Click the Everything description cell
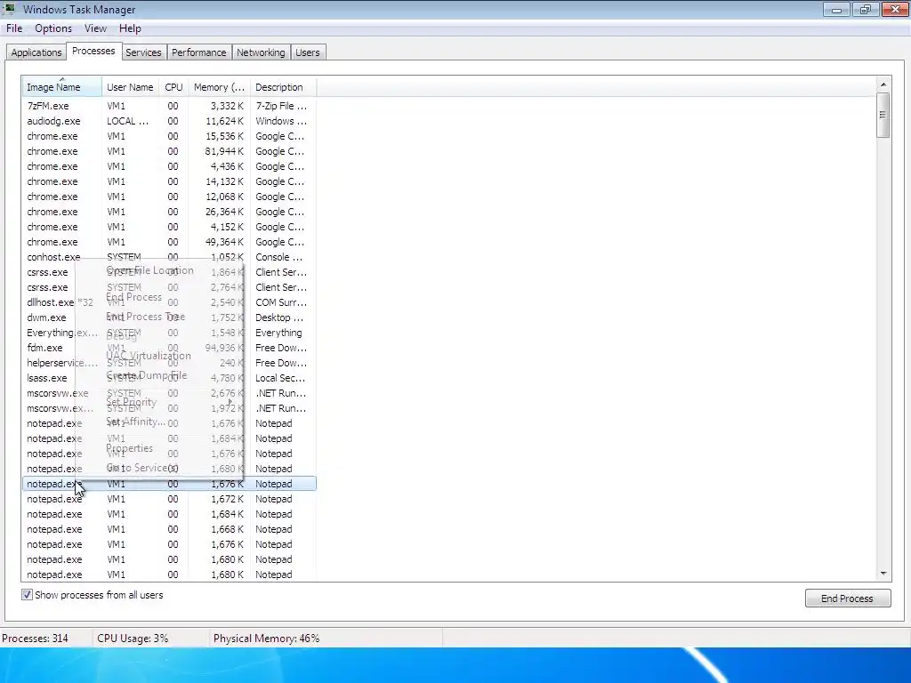Viewport: 911px width, 683px height. click(x=278, y=333)
